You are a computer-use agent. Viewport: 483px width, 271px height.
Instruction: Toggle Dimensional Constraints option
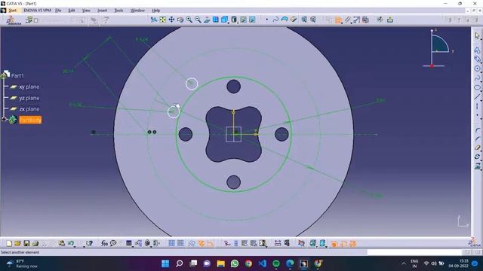coord(210,243)
